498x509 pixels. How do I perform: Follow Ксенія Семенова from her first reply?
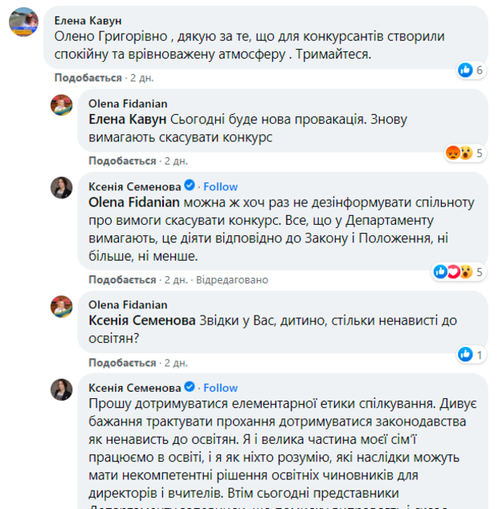220,186
